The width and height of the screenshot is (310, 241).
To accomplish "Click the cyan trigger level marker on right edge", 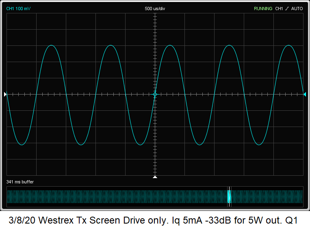I will tap(305, 95).
